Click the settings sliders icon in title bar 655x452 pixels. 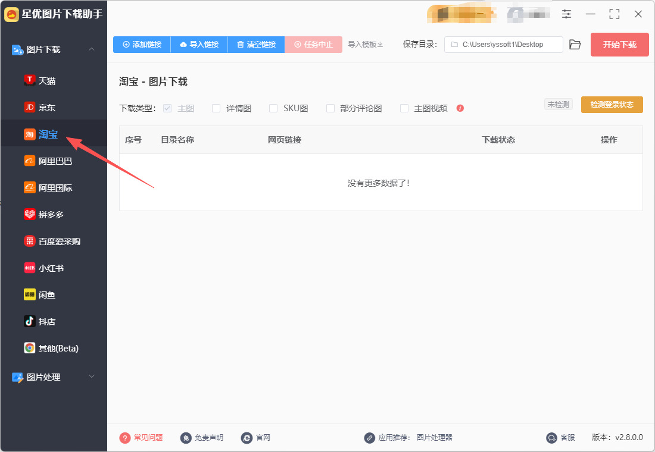point(566,14)
